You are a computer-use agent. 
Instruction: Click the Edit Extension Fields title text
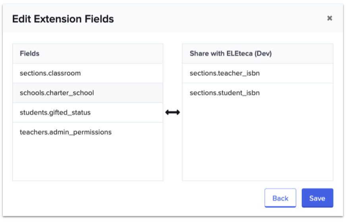coord(63,19)
